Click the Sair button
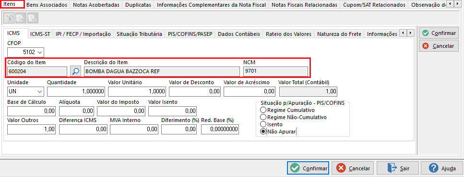464x177 pixels. [x=397, y=168]
